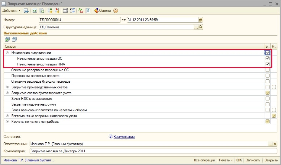Click the uncheck all actions icon
This screenshot has height=165, width=281.
click(14, 40)
